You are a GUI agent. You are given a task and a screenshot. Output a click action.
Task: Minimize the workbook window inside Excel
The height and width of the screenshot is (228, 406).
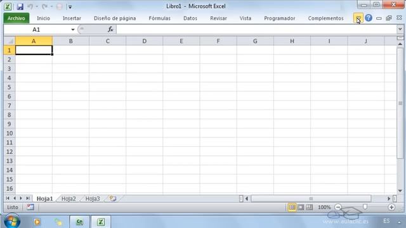pyautogui.click(x=379, y=18)
